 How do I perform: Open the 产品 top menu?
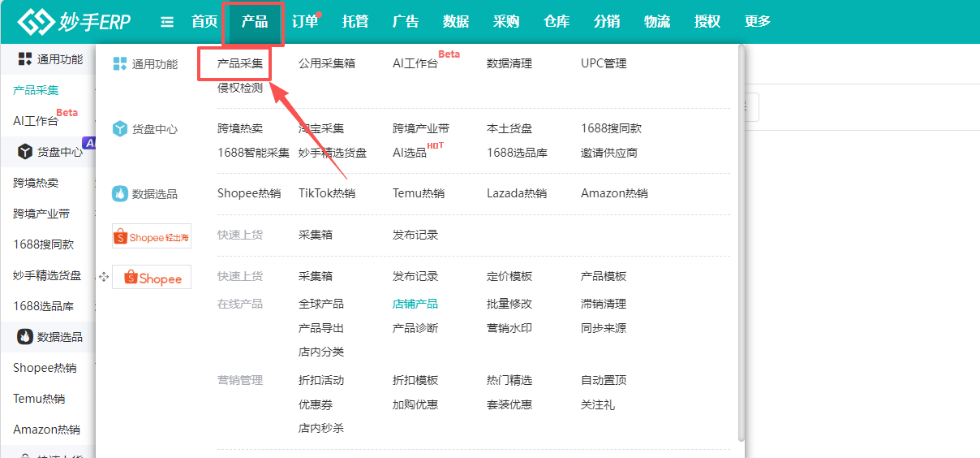tap(255, 22)
